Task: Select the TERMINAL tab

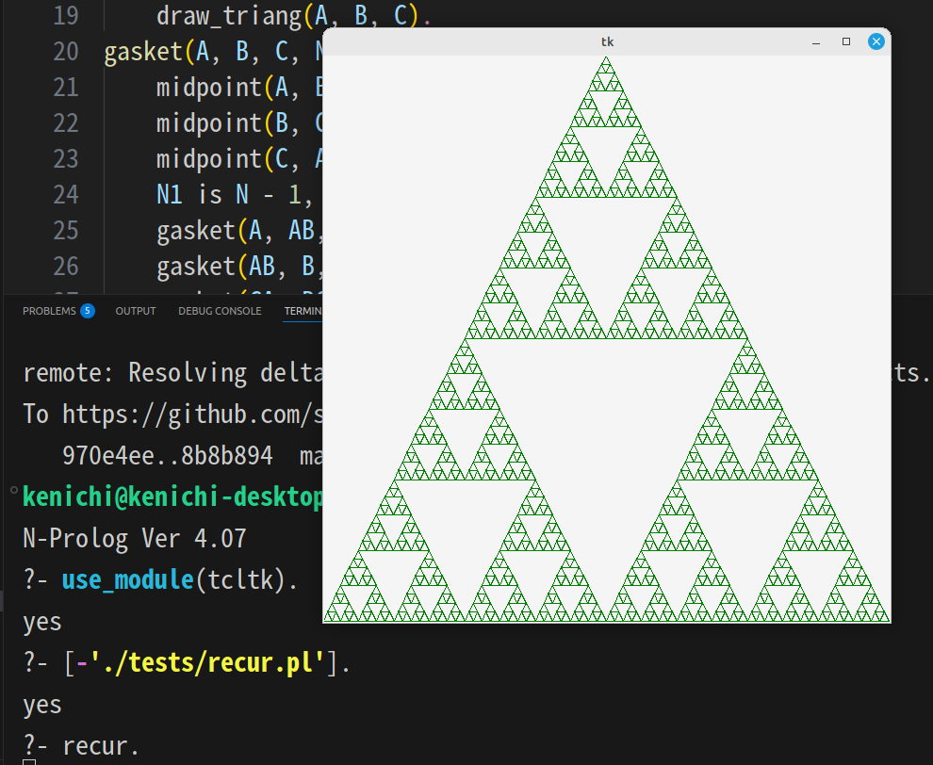Action: pyautogui.click(x=303, y=310)
